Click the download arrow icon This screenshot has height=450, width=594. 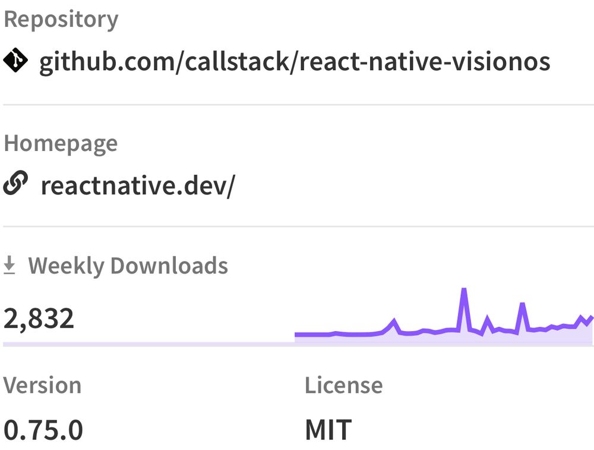click(x=10, y=266)
